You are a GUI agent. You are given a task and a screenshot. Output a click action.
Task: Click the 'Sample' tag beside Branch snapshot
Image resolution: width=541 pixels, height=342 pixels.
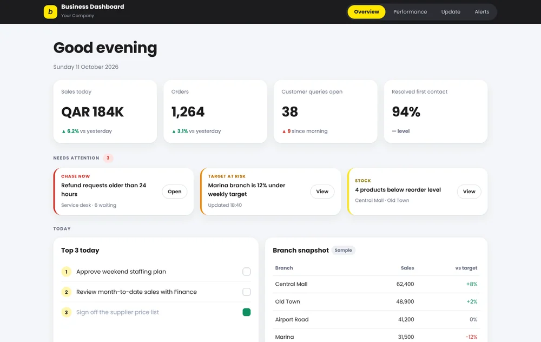[344, 250]
